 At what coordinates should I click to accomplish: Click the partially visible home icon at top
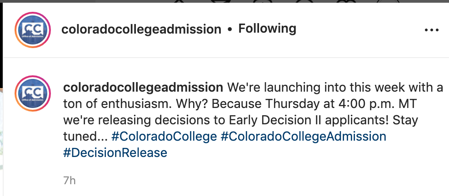[179, 1]
